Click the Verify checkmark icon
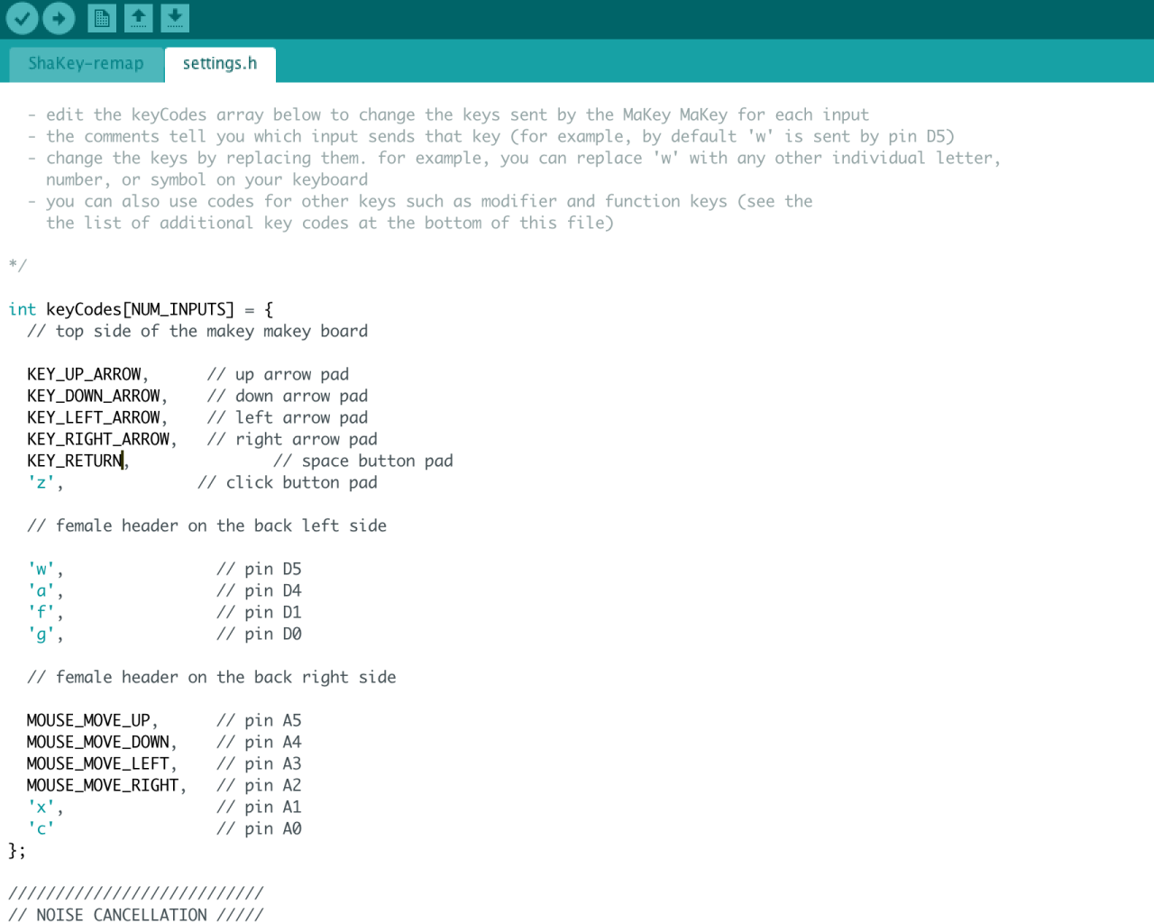Image resolution: width=1154 pixels, height=923 pixels. [23, 17]
